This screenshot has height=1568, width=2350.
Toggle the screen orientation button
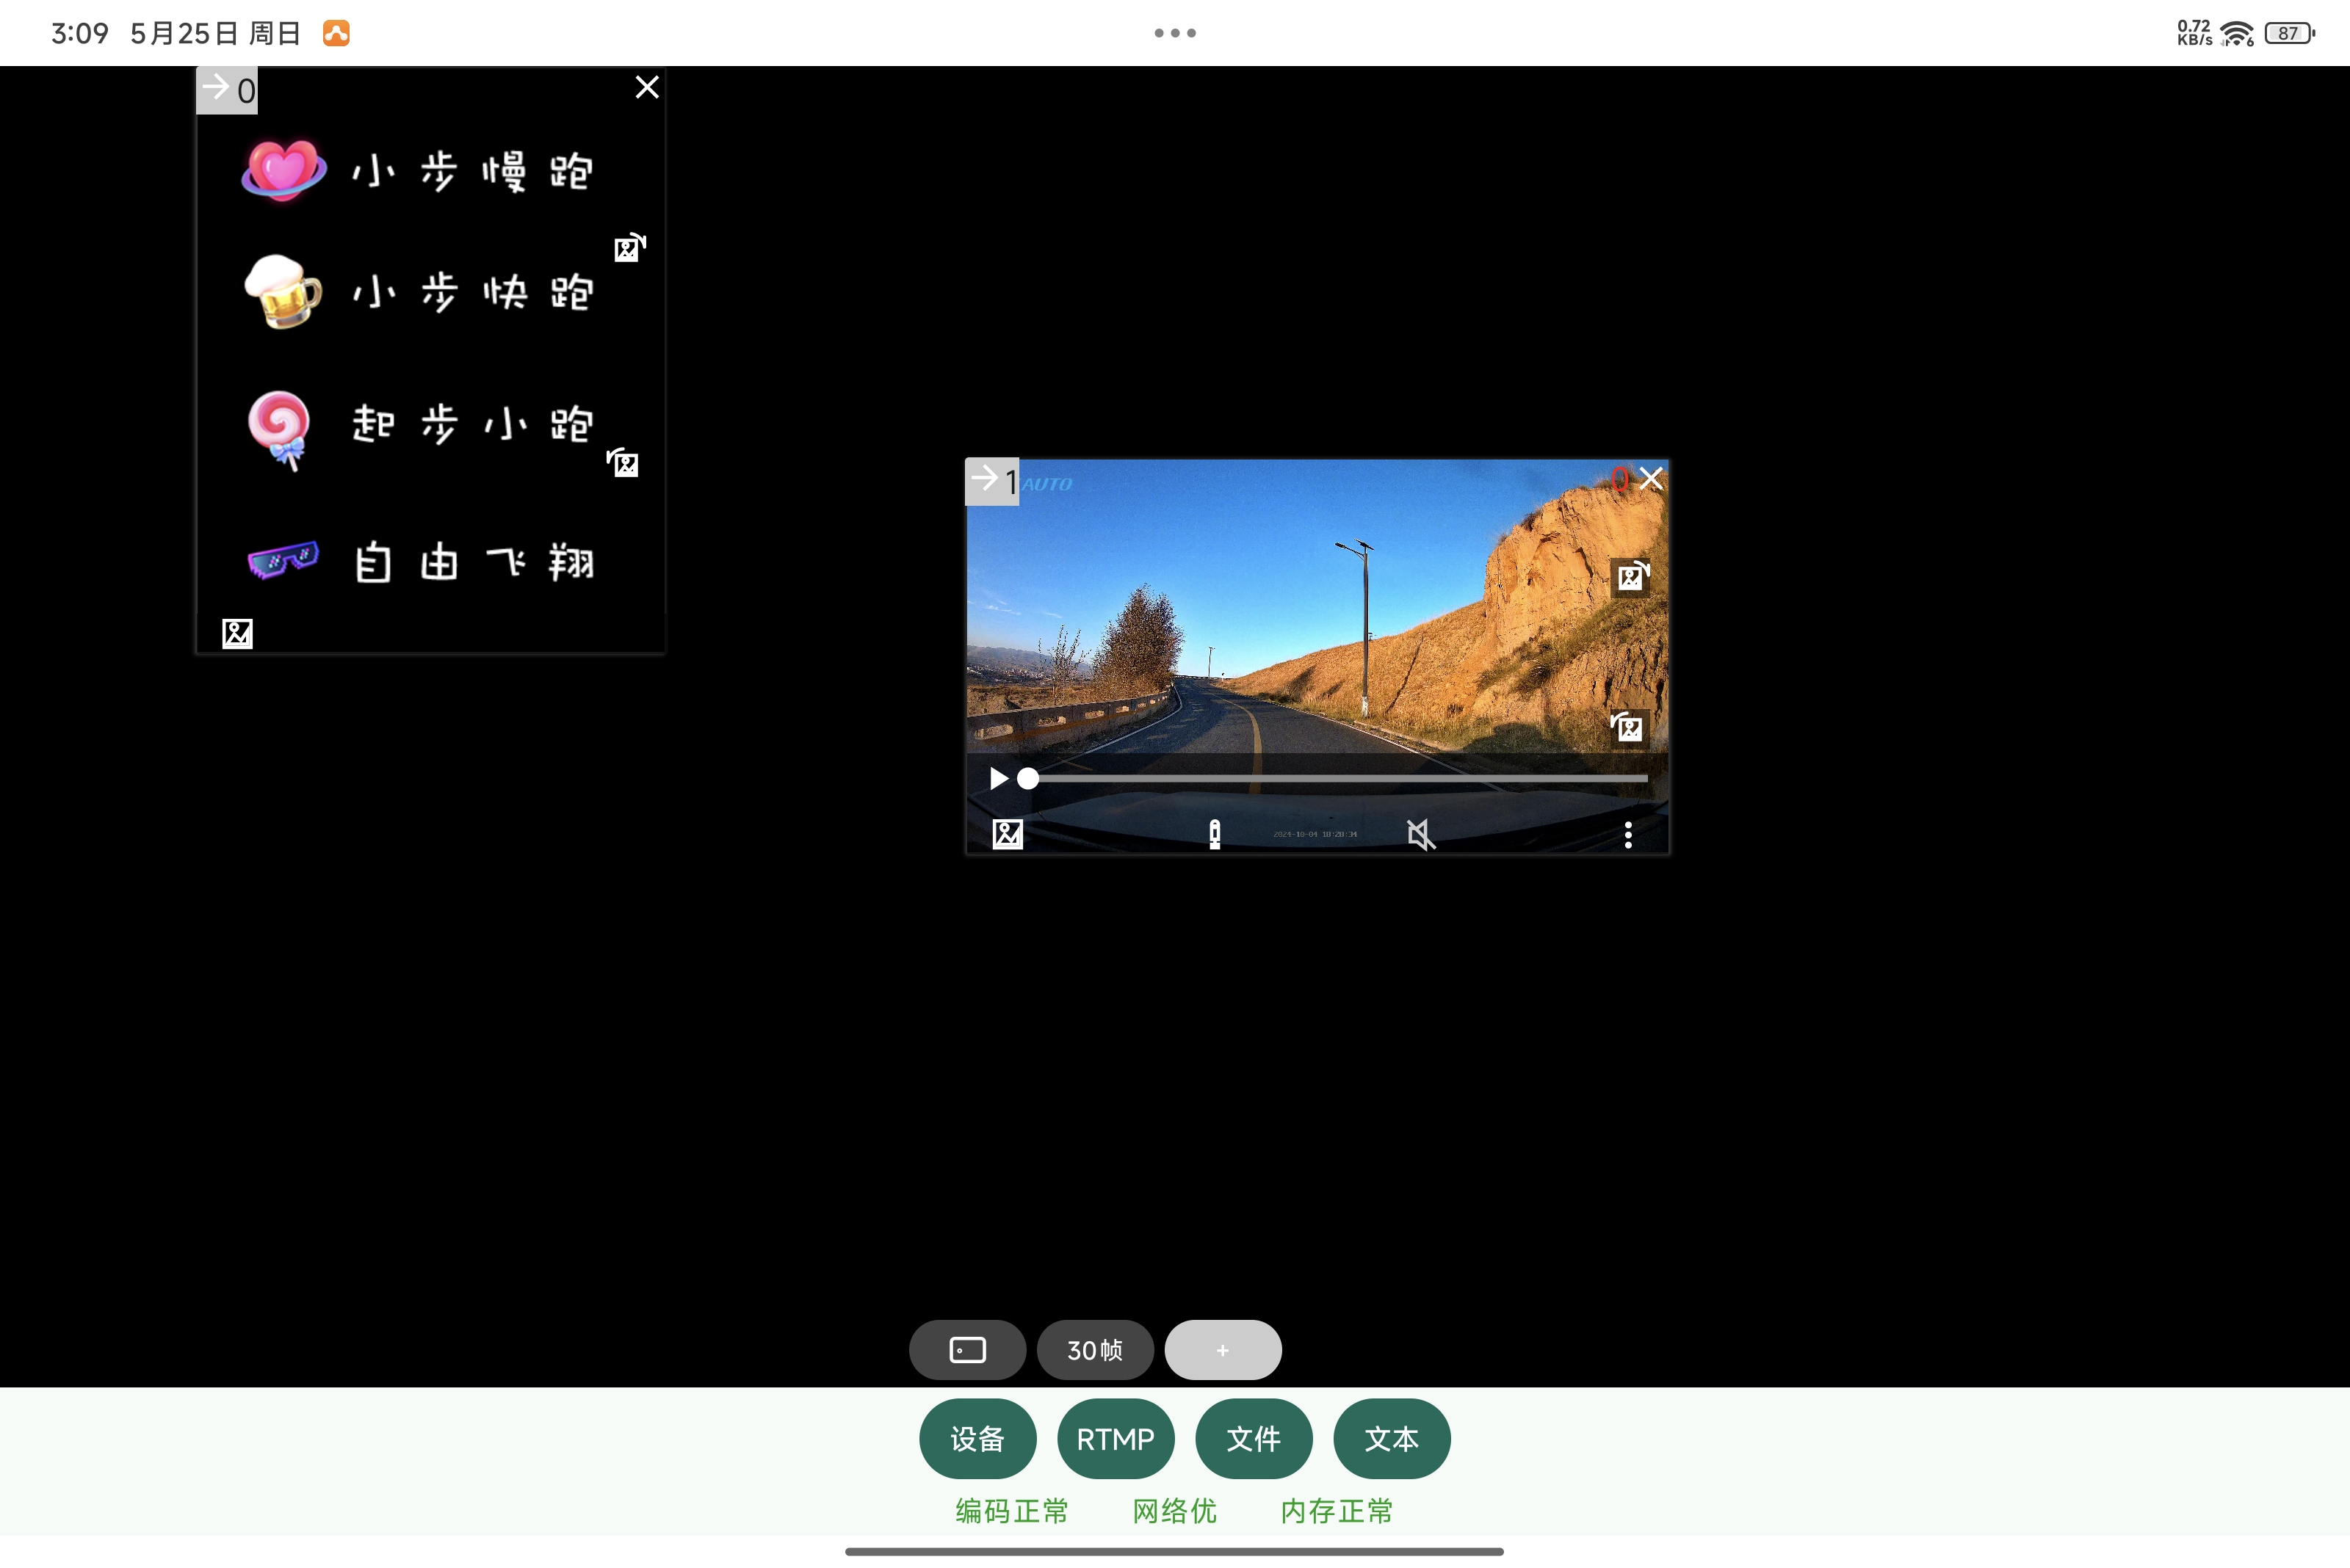tap(966, 1350)
